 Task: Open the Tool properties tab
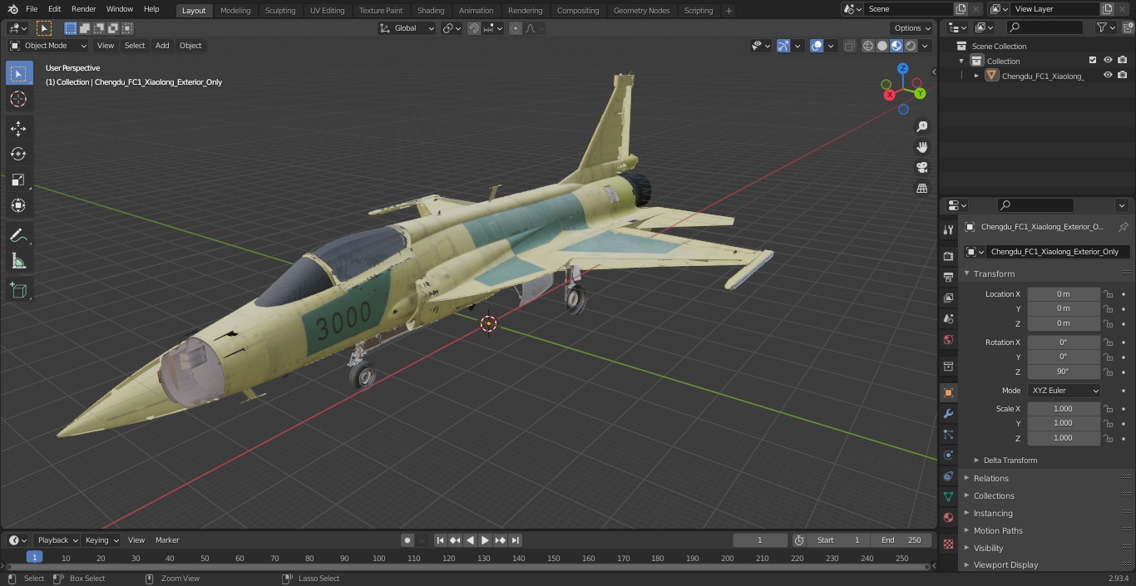(948, 229)
